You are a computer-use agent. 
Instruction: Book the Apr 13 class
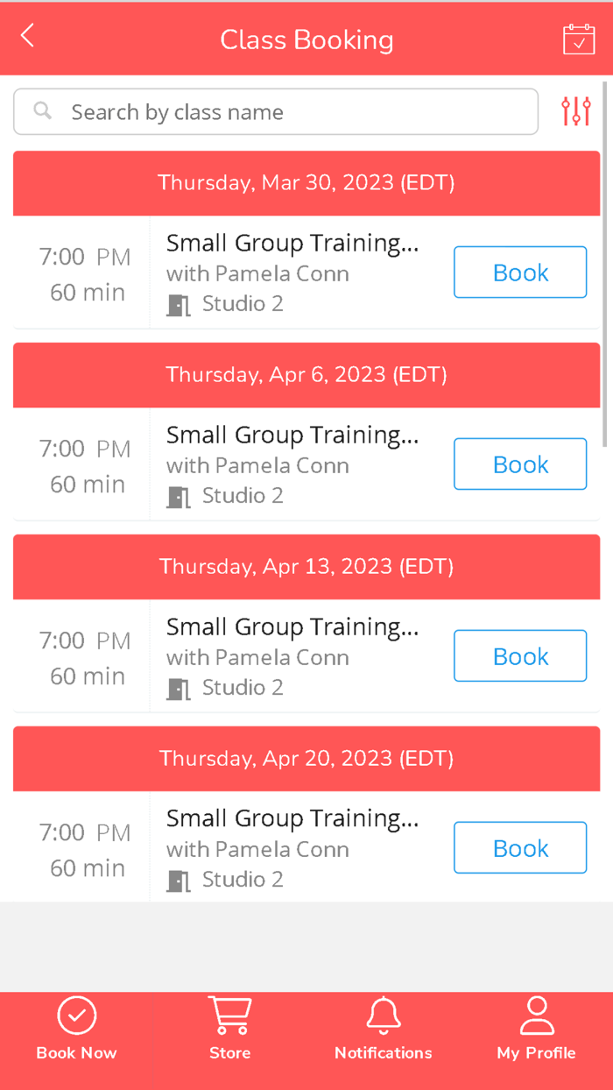[520, 656]
